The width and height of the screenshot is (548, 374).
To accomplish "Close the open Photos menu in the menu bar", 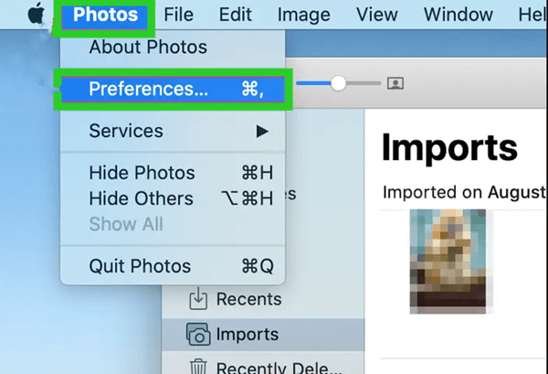I will [x=105, y=15].
